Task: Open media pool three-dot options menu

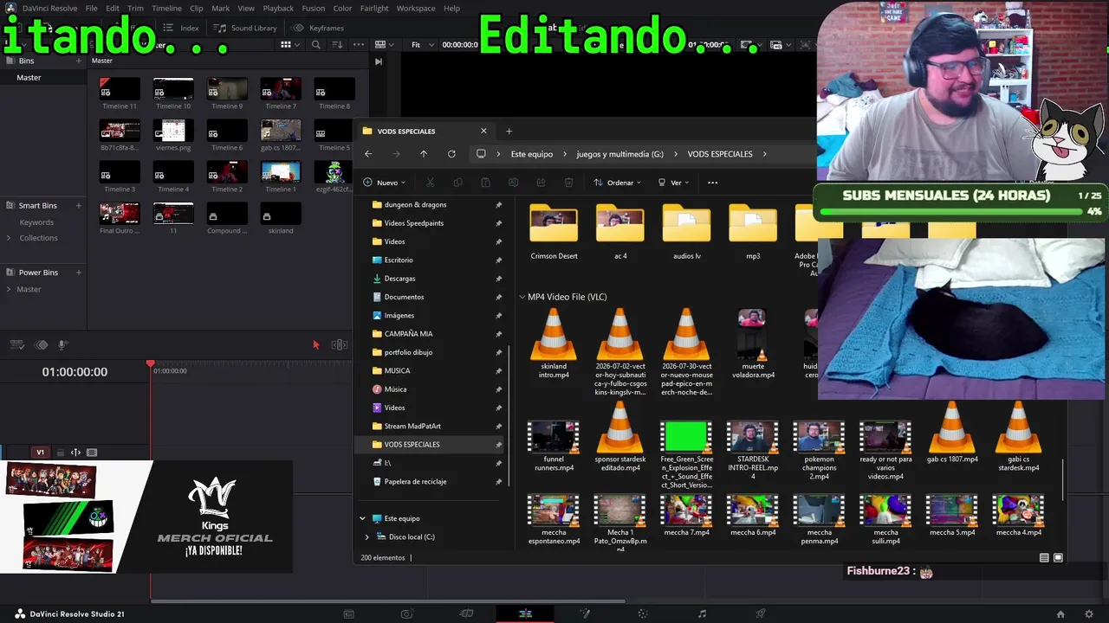Action: click(358, 45)
